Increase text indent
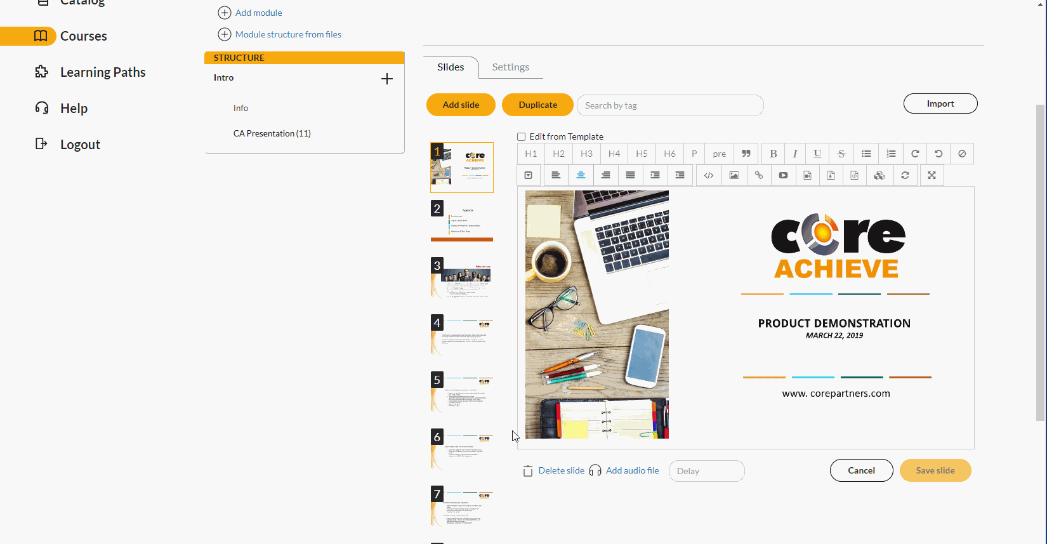The image size is (1047, 544). click(655, 175)
